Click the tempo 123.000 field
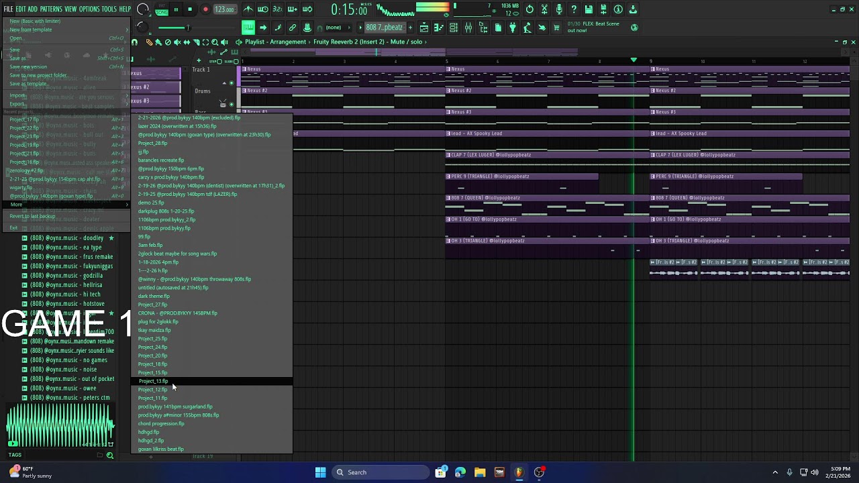The image size is (859, 483). (x=225, y=9)
